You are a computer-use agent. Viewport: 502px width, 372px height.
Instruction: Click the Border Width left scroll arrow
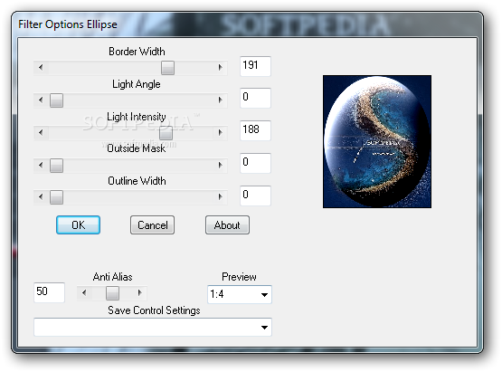coord(41,68)
